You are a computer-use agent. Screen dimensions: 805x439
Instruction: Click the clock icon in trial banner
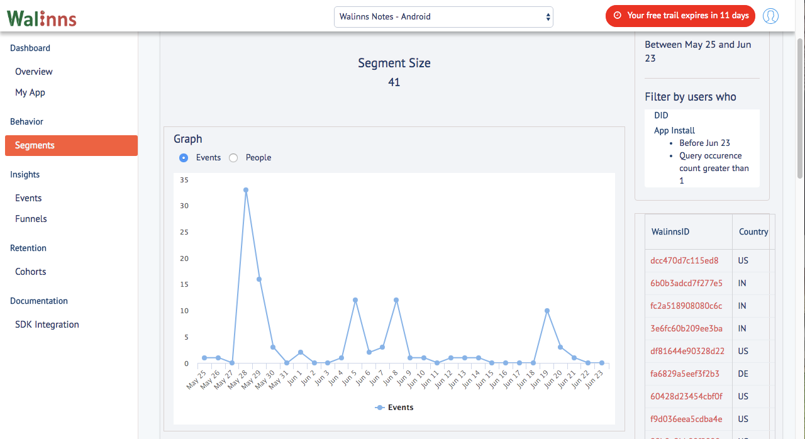click(617, 16)
